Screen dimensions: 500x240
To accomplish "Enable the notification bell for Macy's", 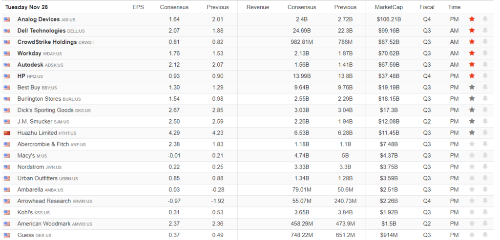I will click(485, 156).
